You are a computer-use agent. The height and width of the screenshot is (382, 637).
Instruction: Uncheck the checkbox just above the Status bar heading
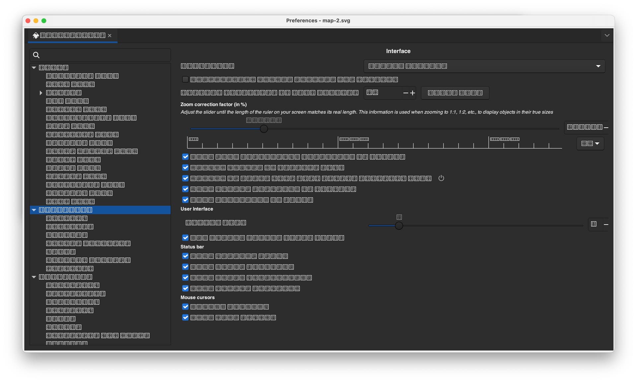pyautogui.click(x=185, y=238)
